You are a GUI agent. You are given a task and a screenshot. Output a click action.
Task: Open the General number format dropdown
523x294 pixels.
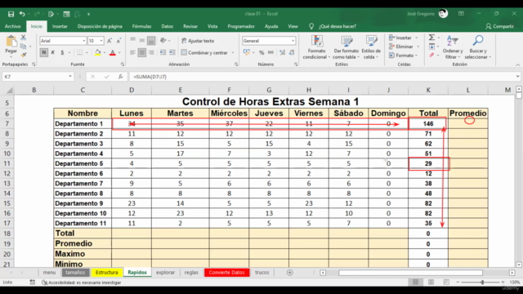click(293, 41)
